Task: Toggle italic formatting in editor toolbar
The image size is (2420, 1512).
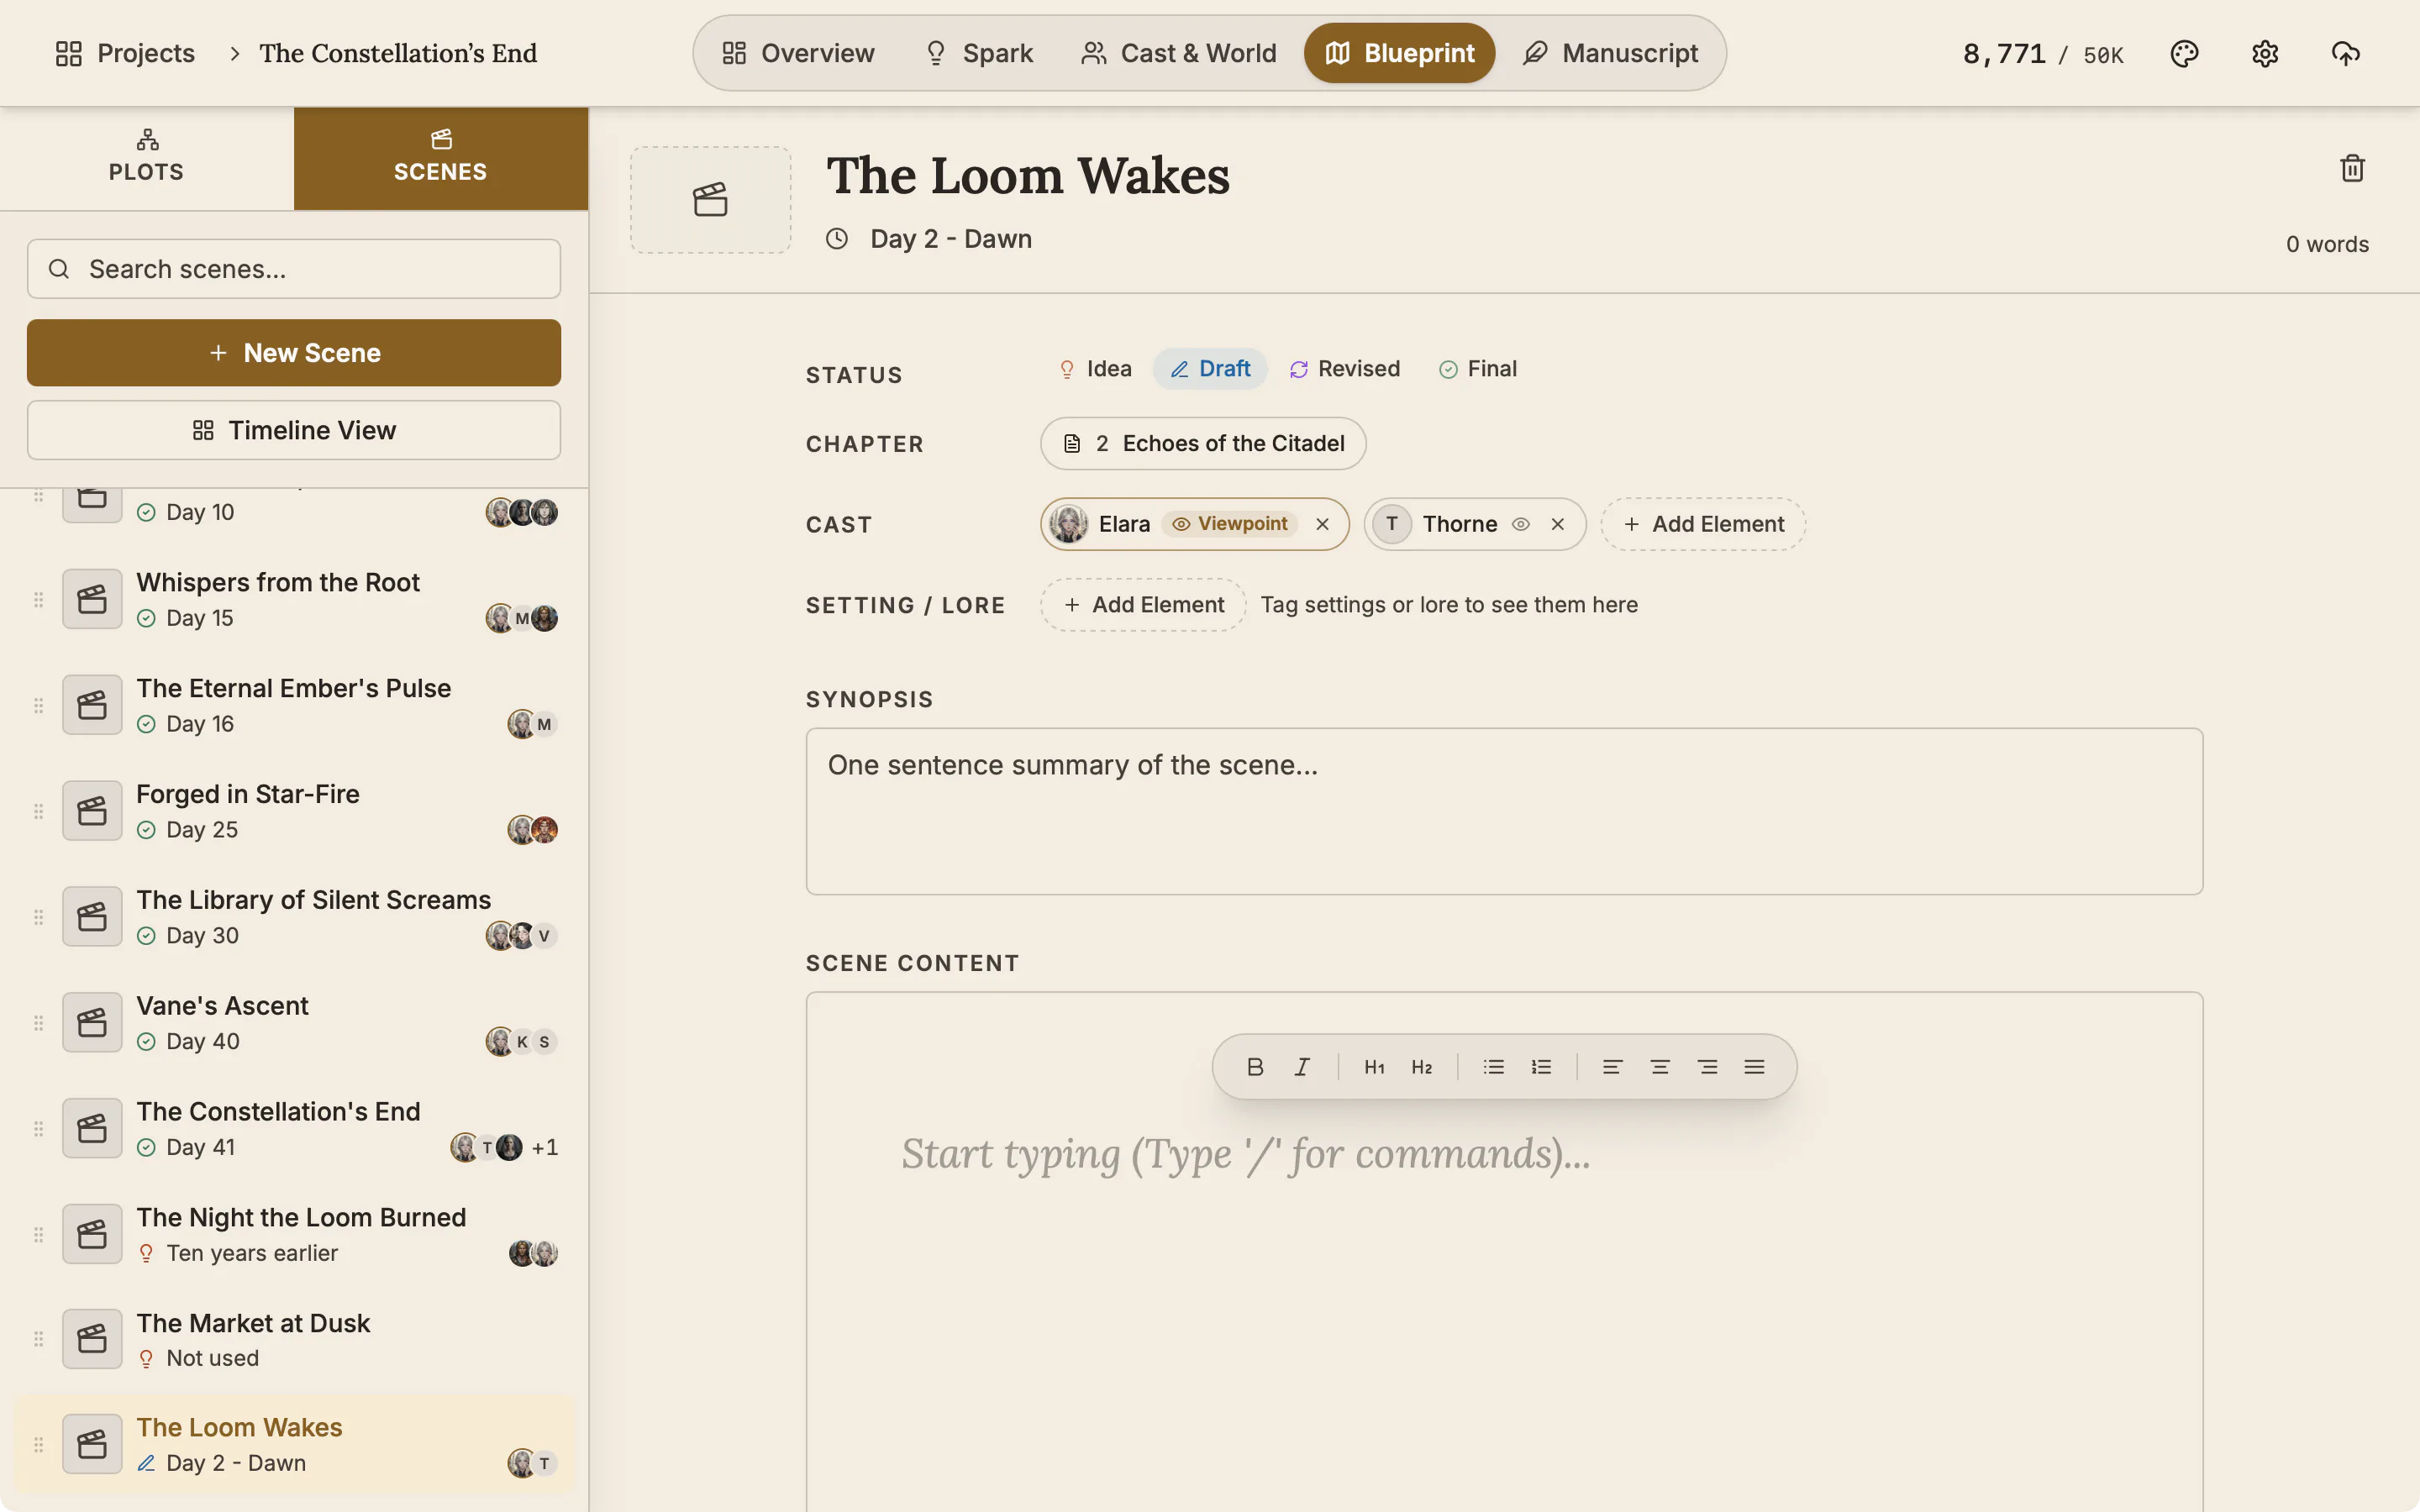Action: pos(1302,1067)
